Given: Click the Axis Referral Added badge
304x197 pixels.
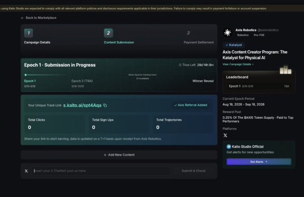Looking at the screenshot, I should [190, 105].
